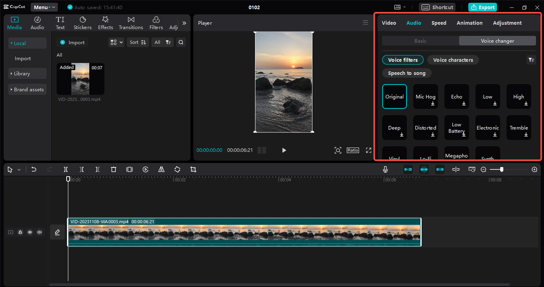
Task: Click the Mirror flip icon
Action: [x=161, y=169]
